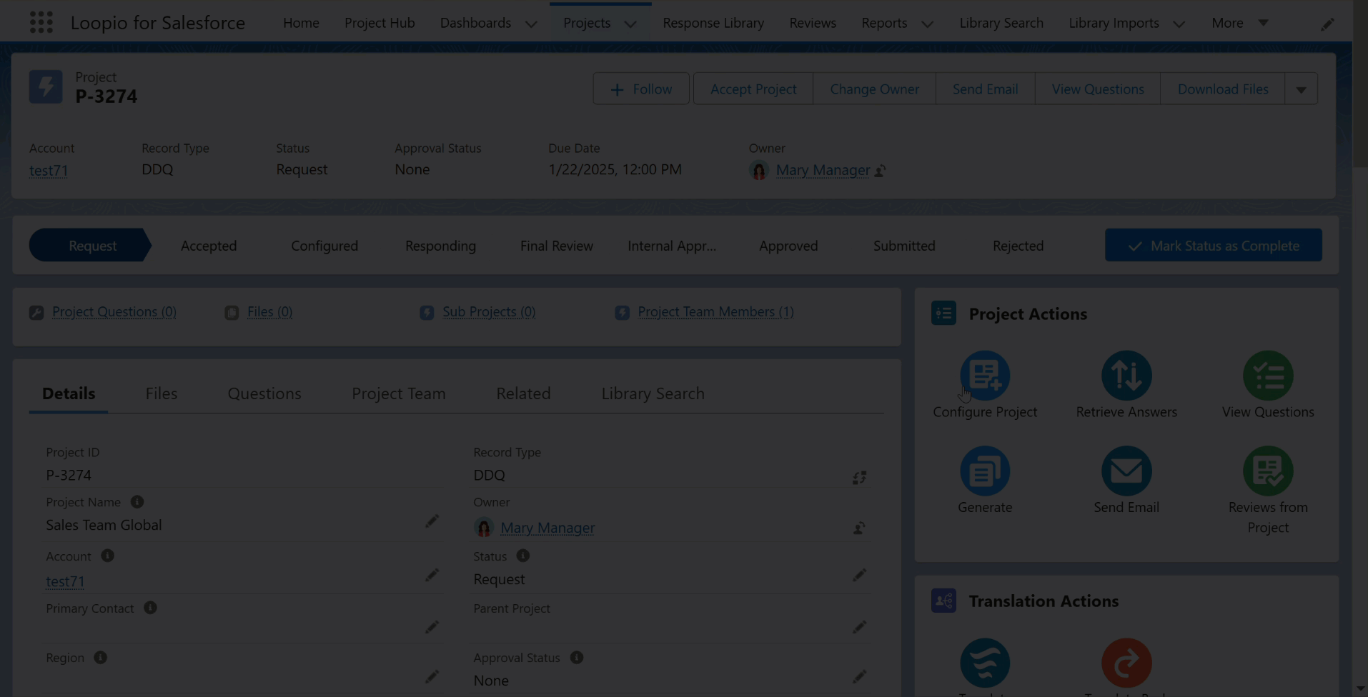
Task: Edit the Region field pencil icon
Action: (x=432, y=676)
